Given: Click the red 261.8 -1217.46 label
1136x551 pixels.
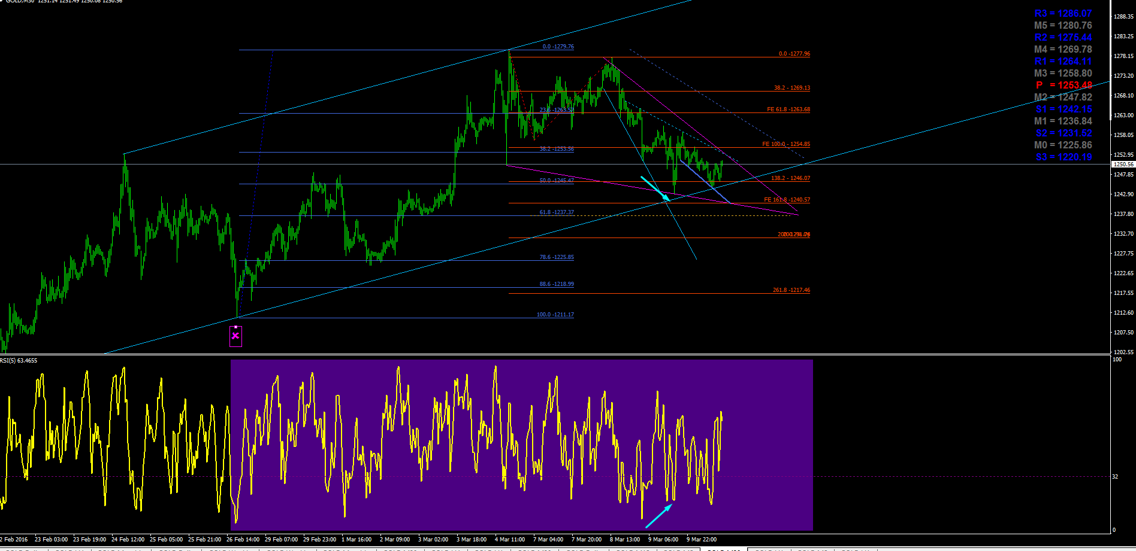Looking at the screenshot, I should [791, 290].
